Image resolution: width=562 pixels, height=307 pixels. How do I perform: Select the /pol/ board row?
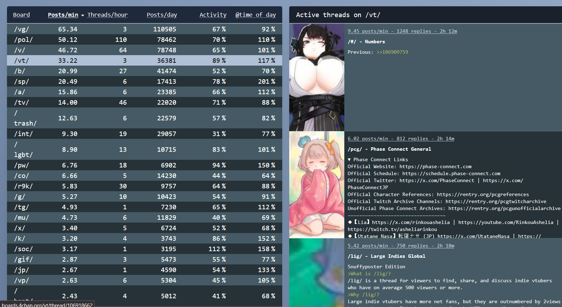(x=144, y=39)
